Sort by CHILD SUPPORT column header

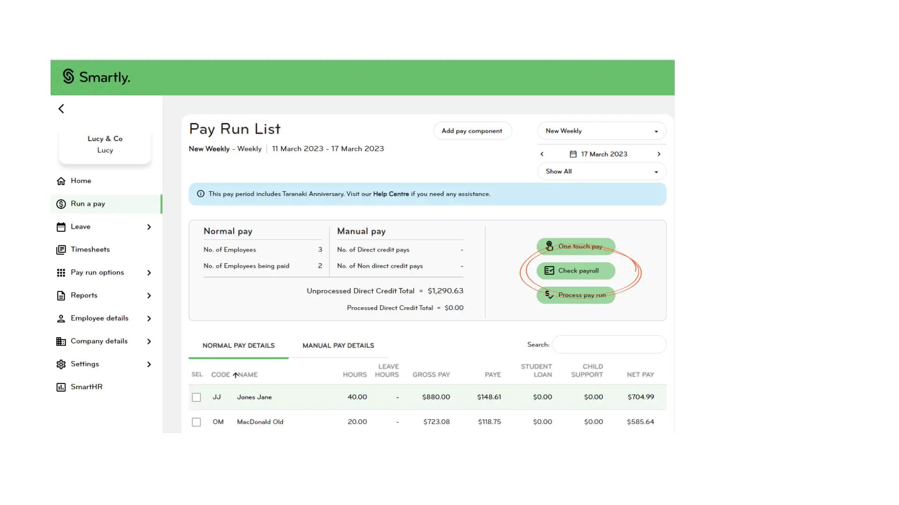(x=587, y=371)
